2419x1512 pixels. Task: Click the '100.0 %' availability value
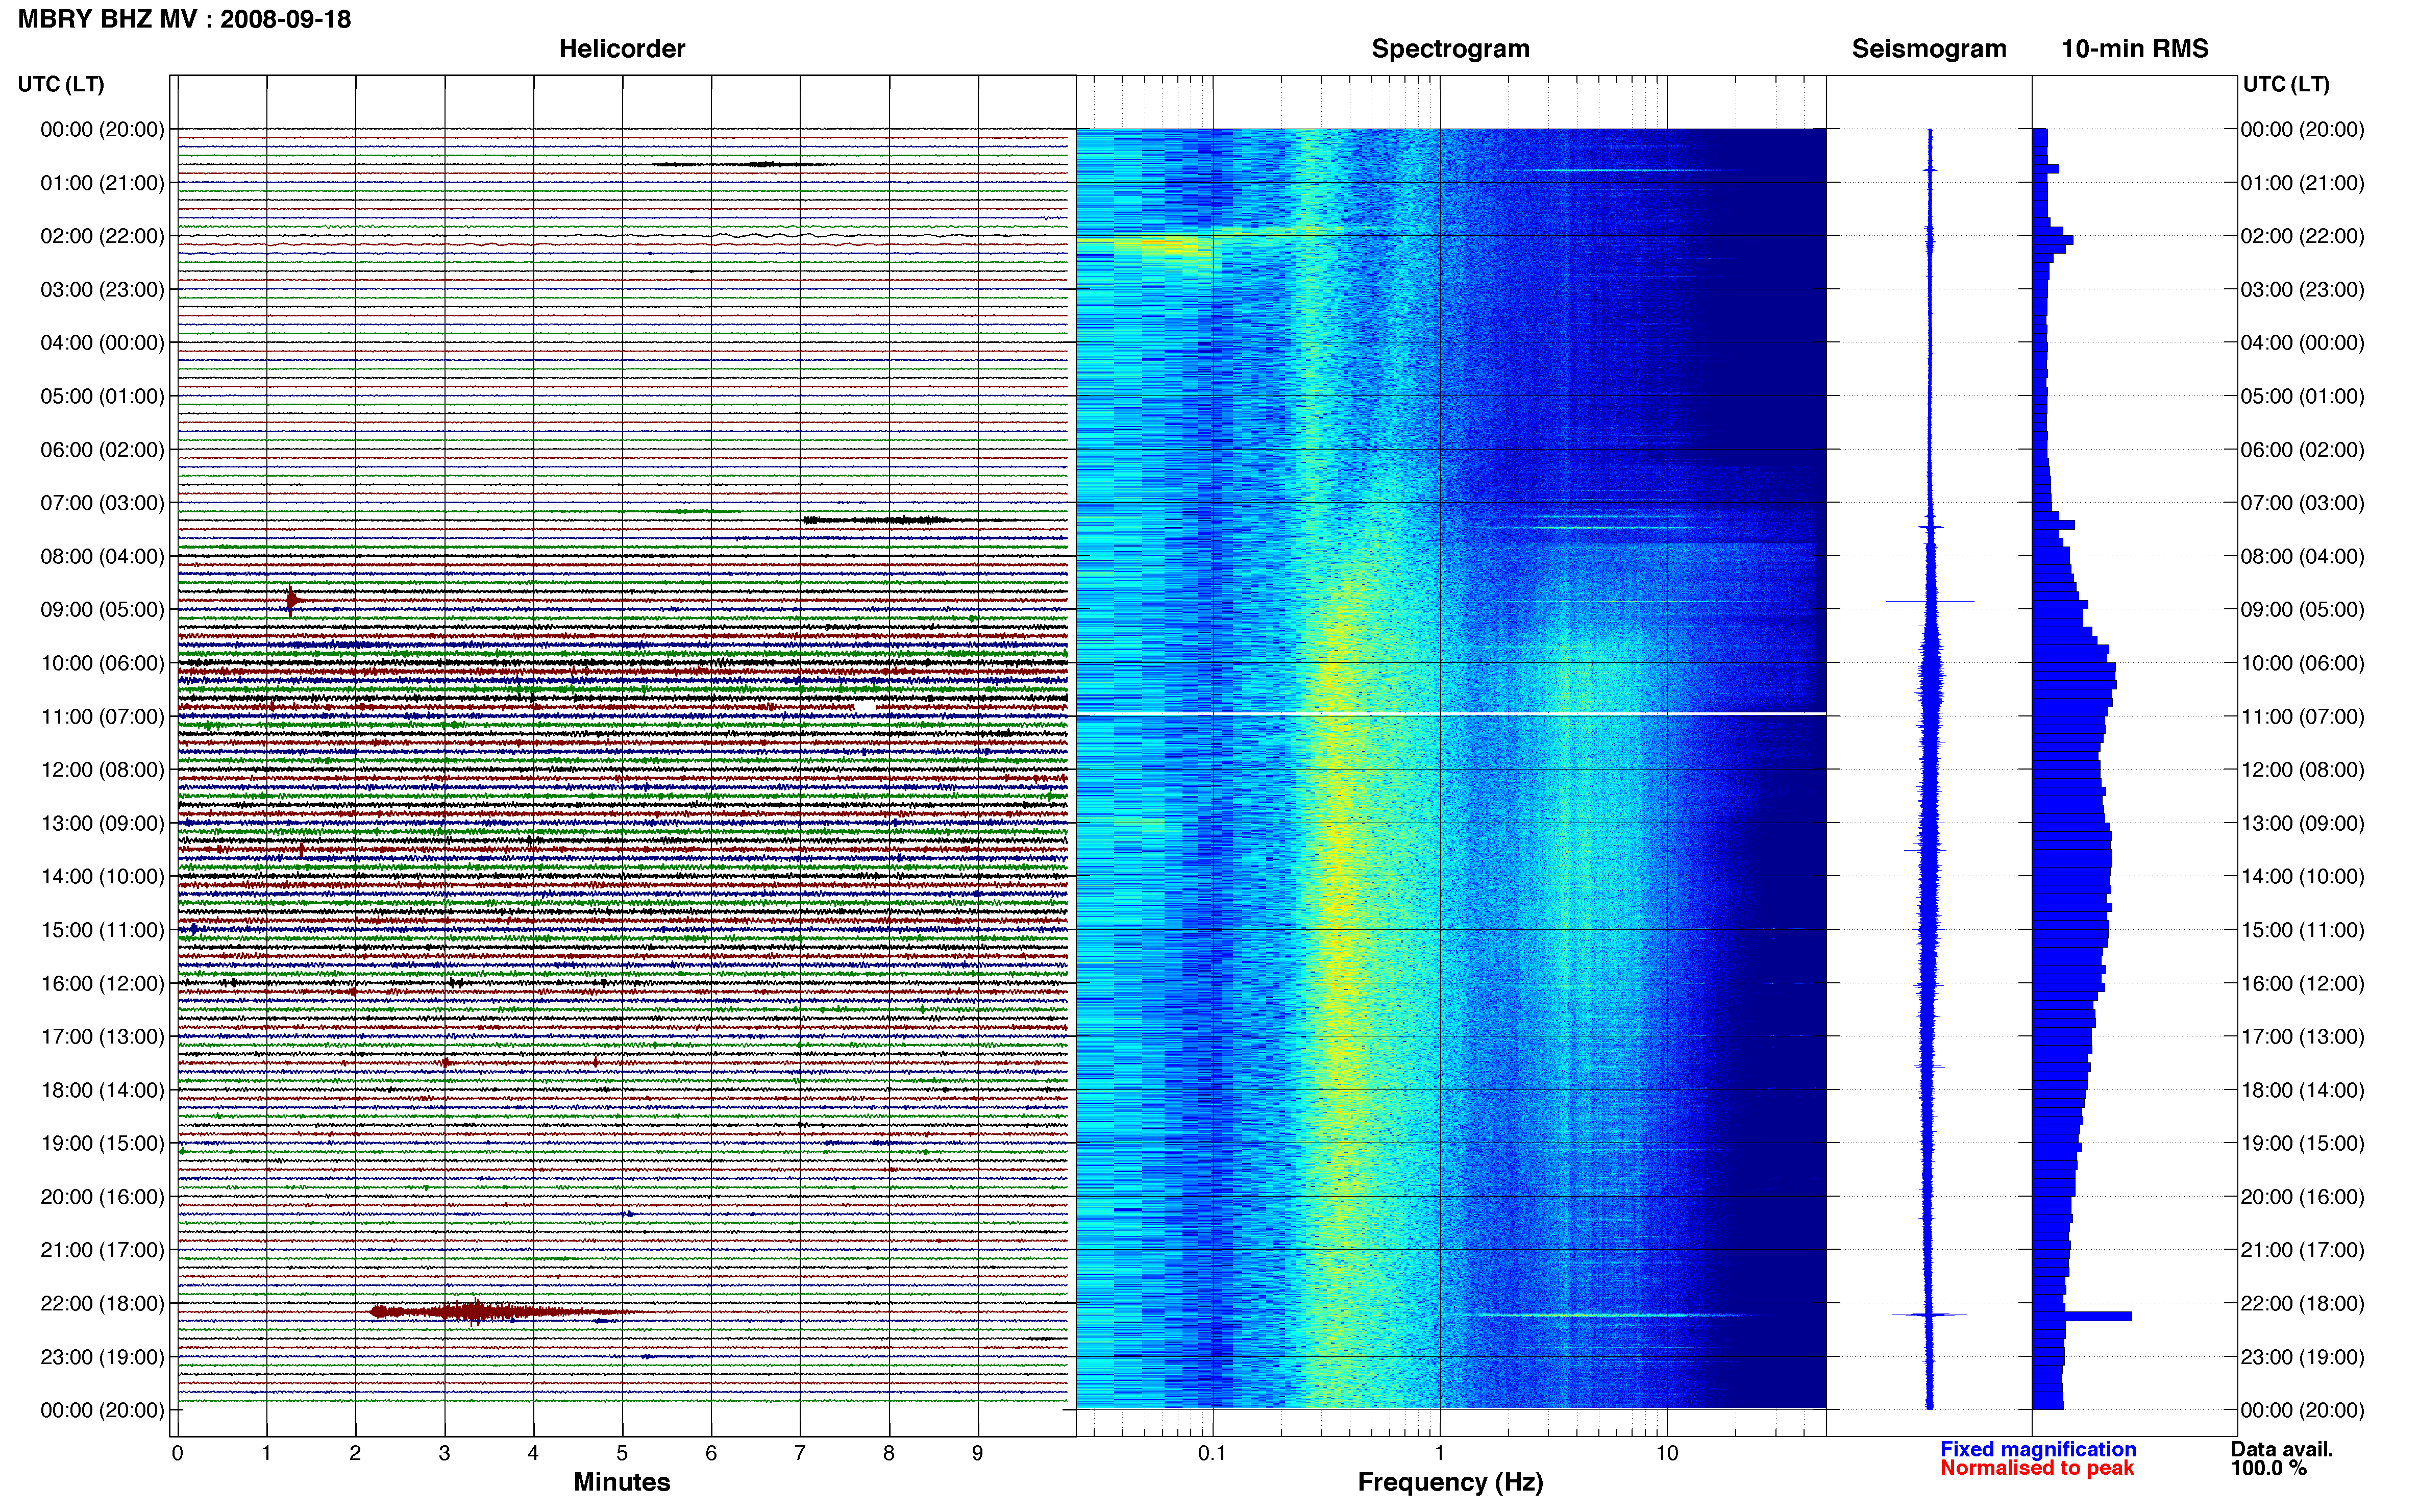2269,1468
